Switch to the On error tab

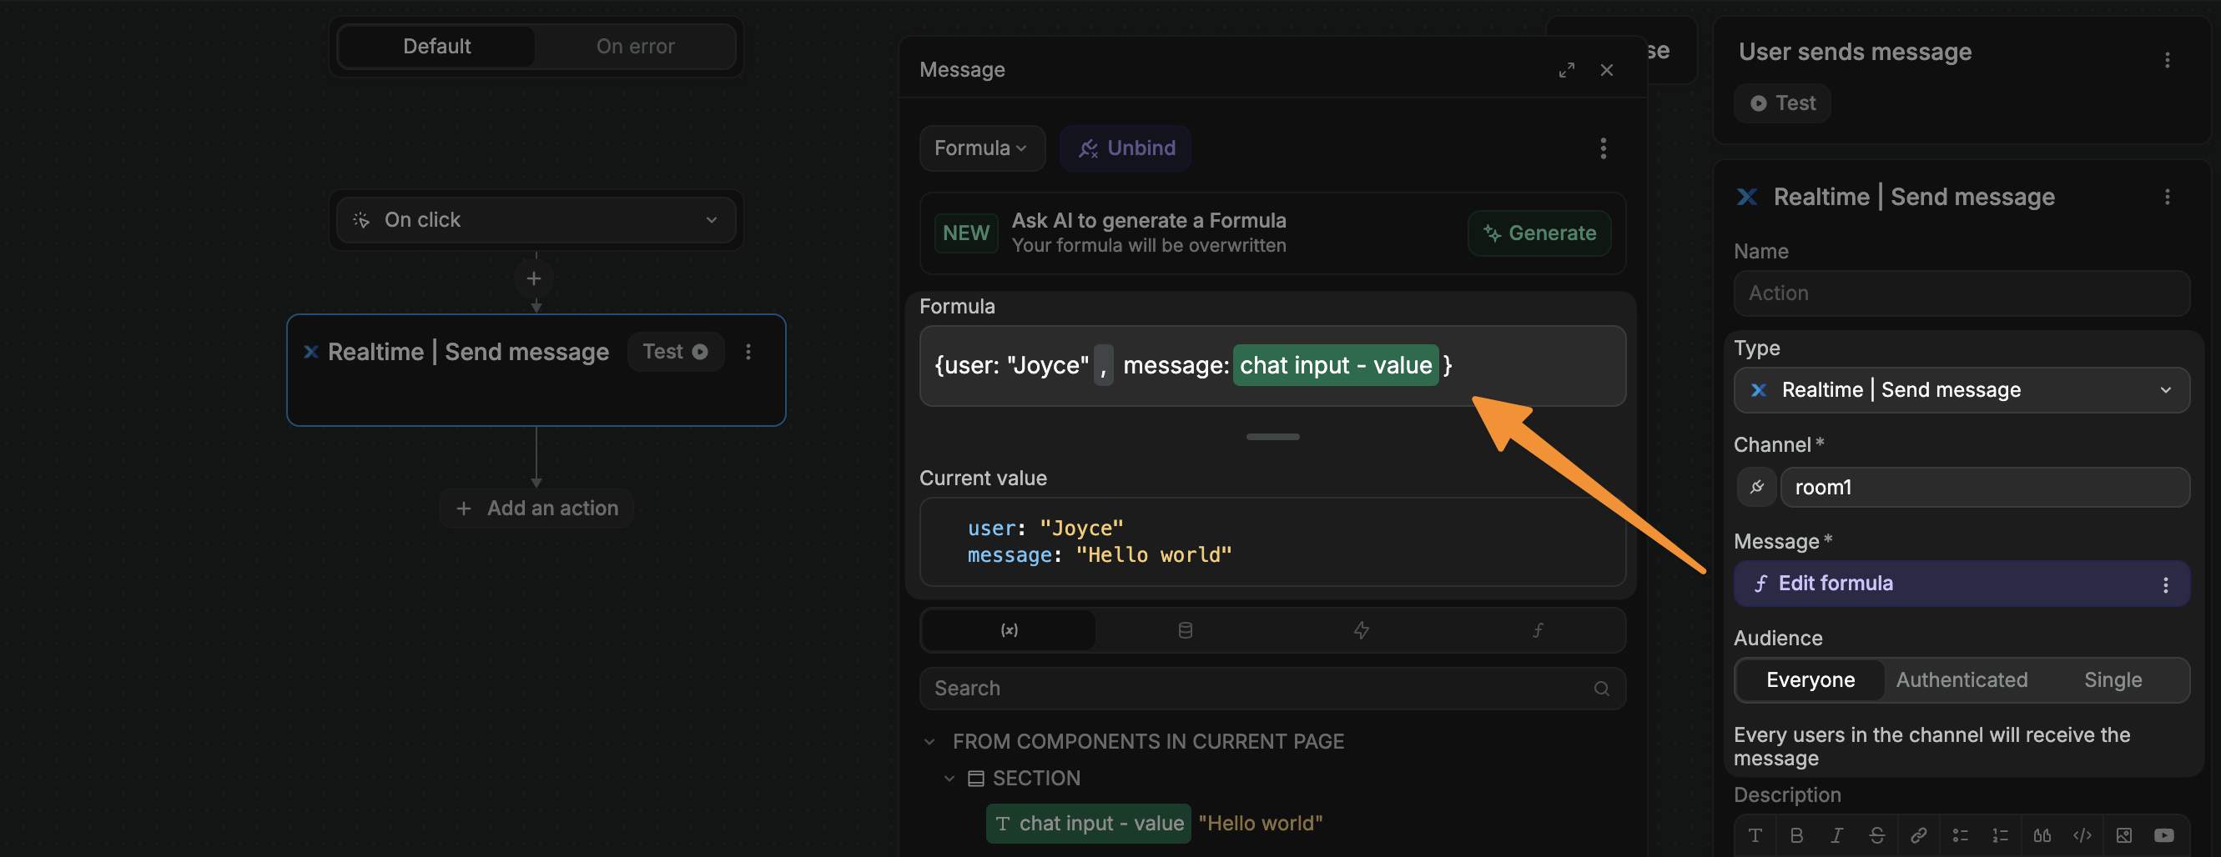(x=635, y=47)
